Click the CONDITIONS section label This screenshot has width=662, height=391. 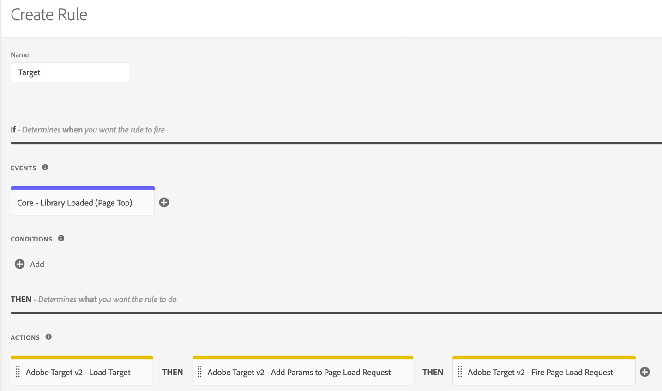click(31, 239)
